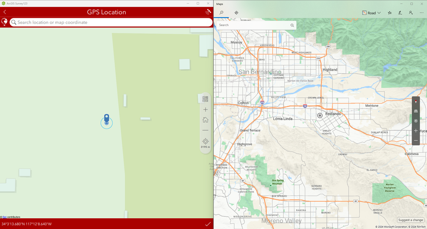Close the ArcGIS Survey123 window
The image size is (427, 229).
[x=208, y=3]
